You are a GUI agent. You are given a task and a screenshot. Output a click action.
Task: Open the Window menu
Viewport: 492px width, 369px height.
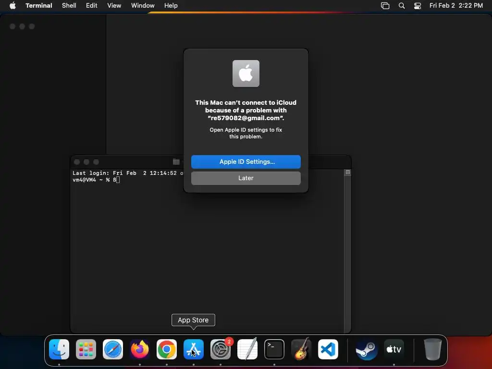coord(143,5)
